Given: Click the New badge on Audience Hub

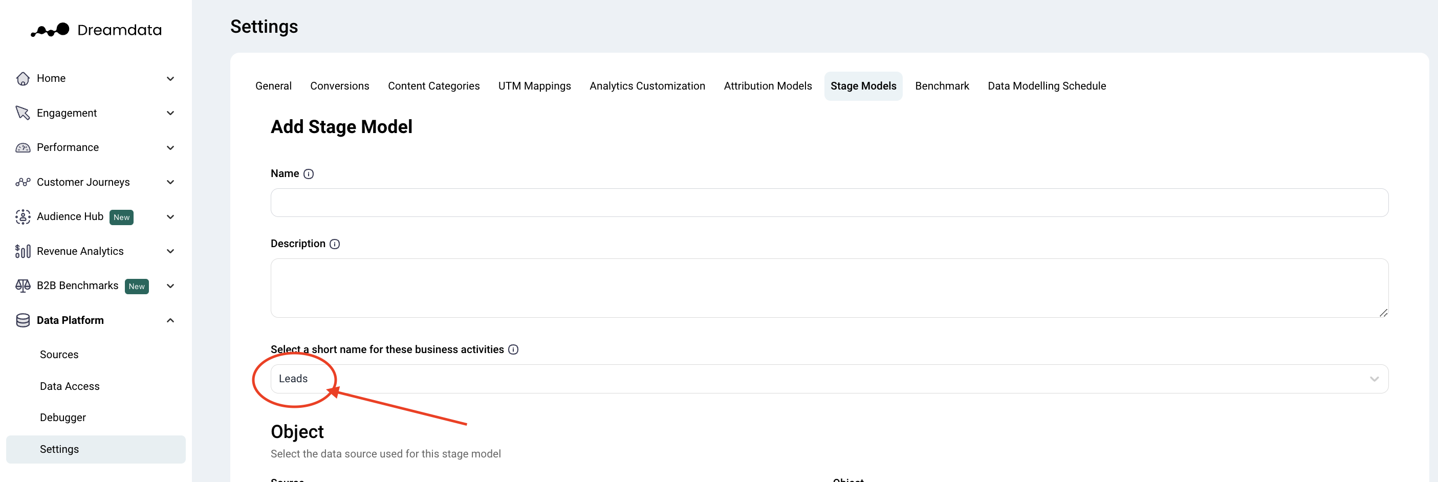Looking at the screenshot, I should 122,217.
